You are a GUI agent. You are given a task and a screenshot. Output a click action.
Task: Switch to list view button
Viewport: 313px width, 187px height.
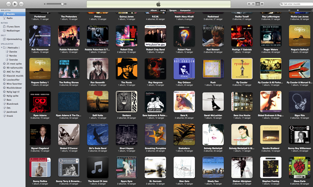click(249, 4)
